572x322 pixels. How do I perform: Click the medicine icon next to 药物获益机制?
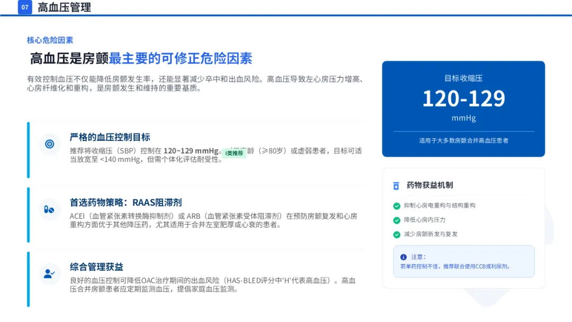(396, 186)
